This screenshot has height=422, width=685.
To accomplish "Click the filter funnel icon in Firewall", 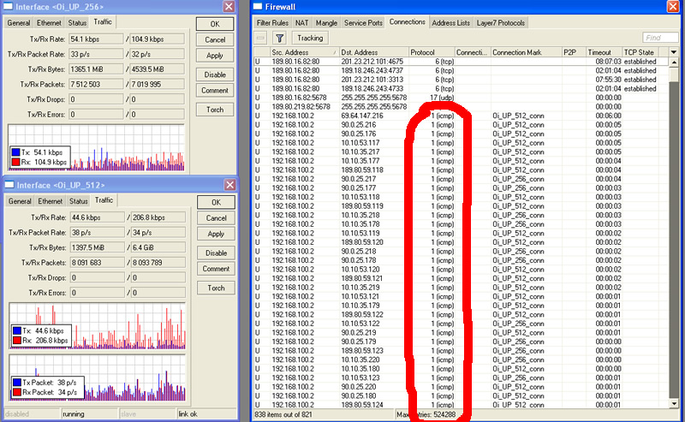I will 280,38.
